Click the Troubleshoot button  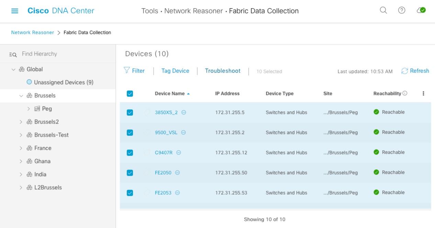(x=223, y=71)
